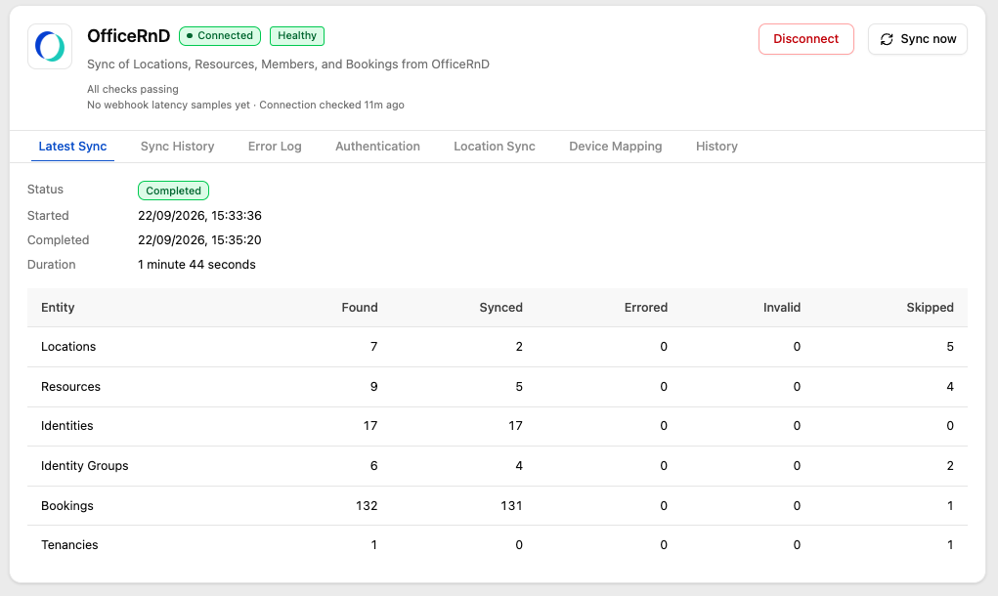The image size is (998, 596).
Task: Click the 'All checks passing' text
Action: (x=132, y=89)
